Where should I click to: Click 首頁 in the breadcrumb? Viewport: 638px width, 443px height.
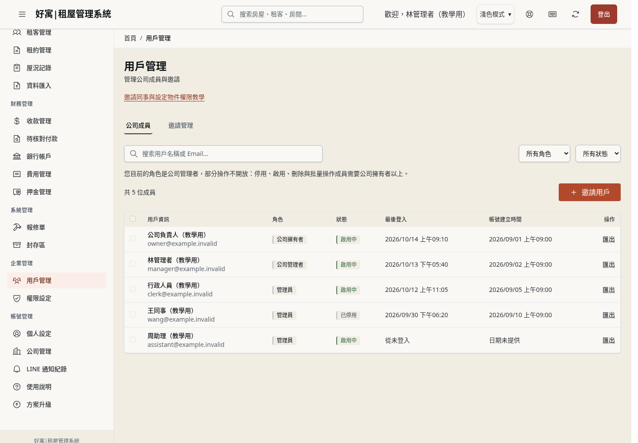coord(130,38)
